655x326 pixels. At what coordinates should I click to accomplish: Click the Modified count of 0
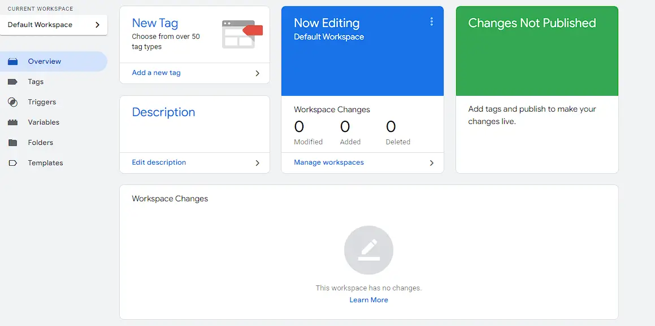[299, 126]
